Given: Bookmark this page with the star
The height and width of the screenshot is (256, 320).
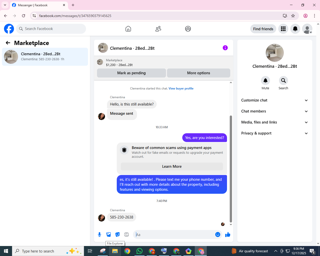Looking at the screenshot, I should coord(293,16).
